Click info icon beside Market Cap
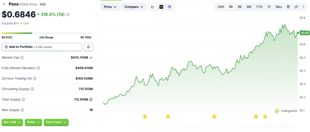310x132 pixels. tap(22, 57)
